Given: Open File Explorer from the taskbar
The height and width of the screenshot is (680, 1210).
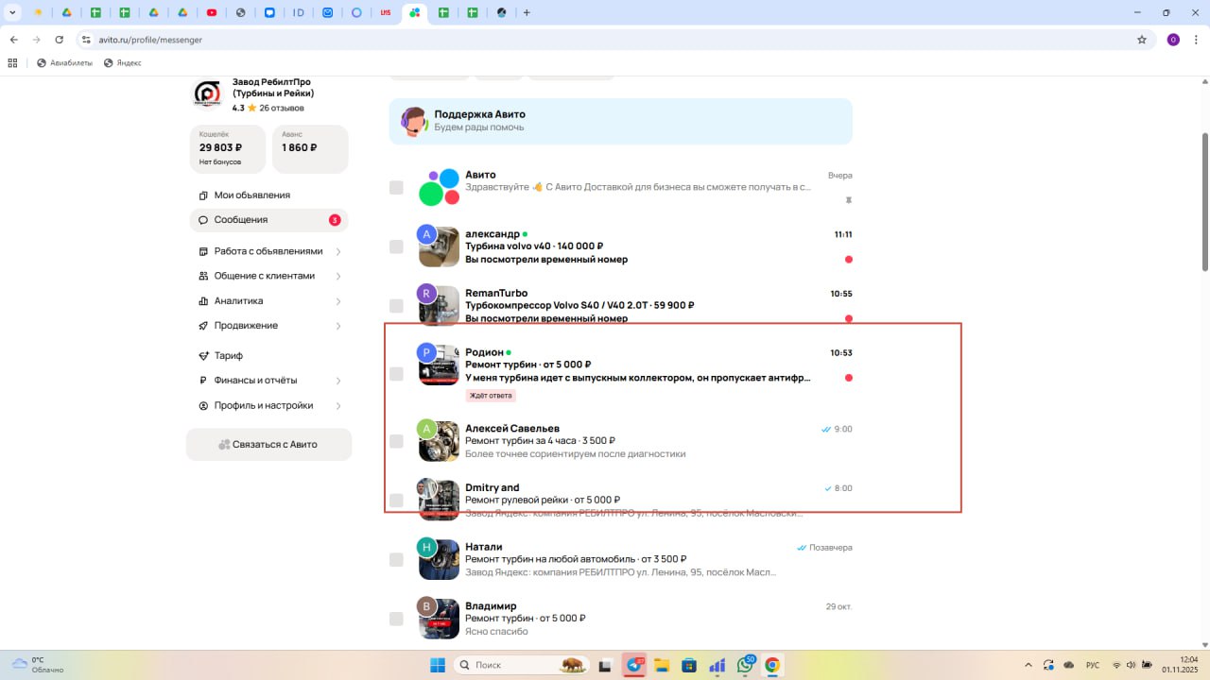Looking at the screenshot, I should coord(662,665).
